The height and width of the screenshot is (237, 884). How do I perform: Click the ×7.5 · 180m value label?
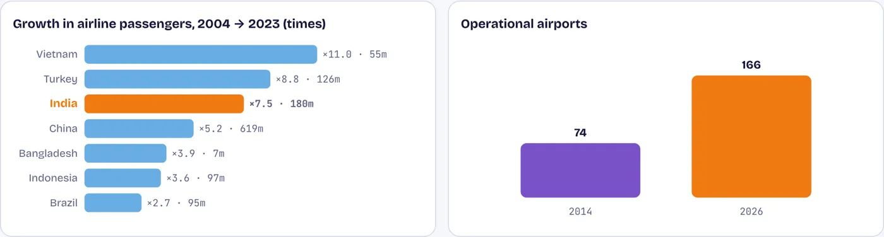tap(282, 103)
